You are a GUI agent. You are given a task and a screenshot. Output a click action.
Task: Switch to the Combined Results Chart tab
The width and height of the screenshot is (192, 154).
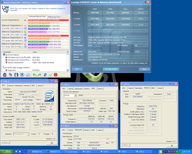(37, 17)
